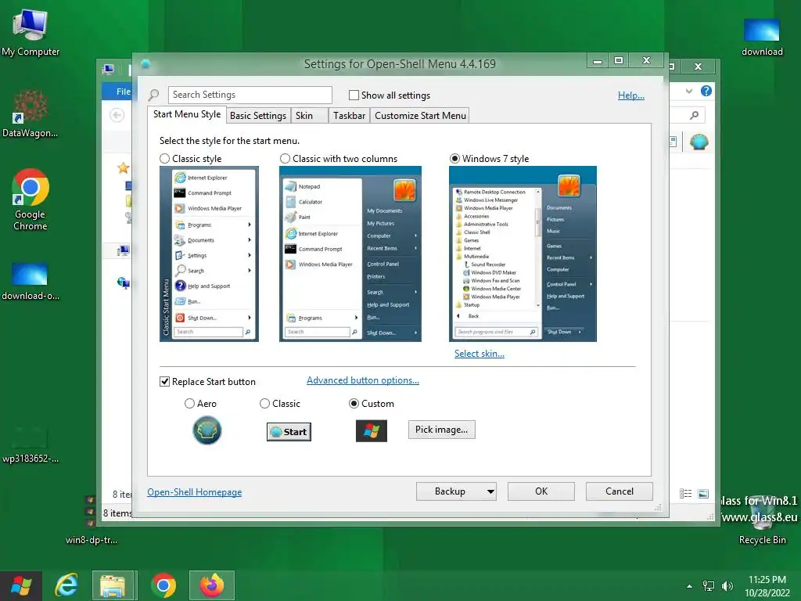This screenshot has height=601, width=801.
Task: Choose Custom start button radio
Action: tap(354, 404)
